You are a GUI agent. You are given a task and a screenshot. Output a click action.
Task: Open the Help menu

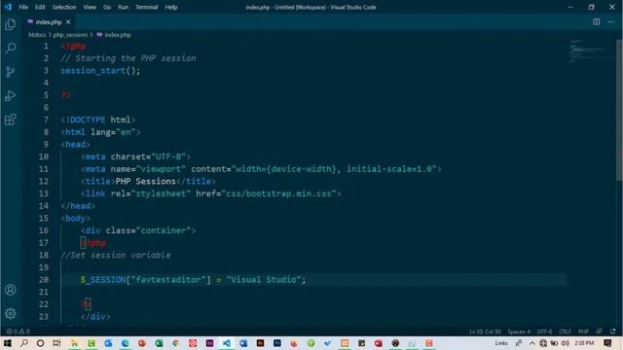(171, 7)
